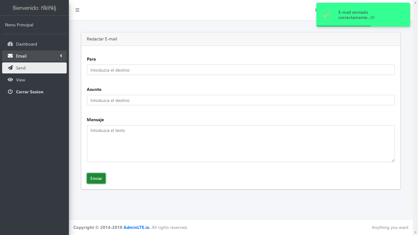Image resolution: width=418 pixels, height=235 pixels.
Task: Click the Para label
Action: coord(91,59)
